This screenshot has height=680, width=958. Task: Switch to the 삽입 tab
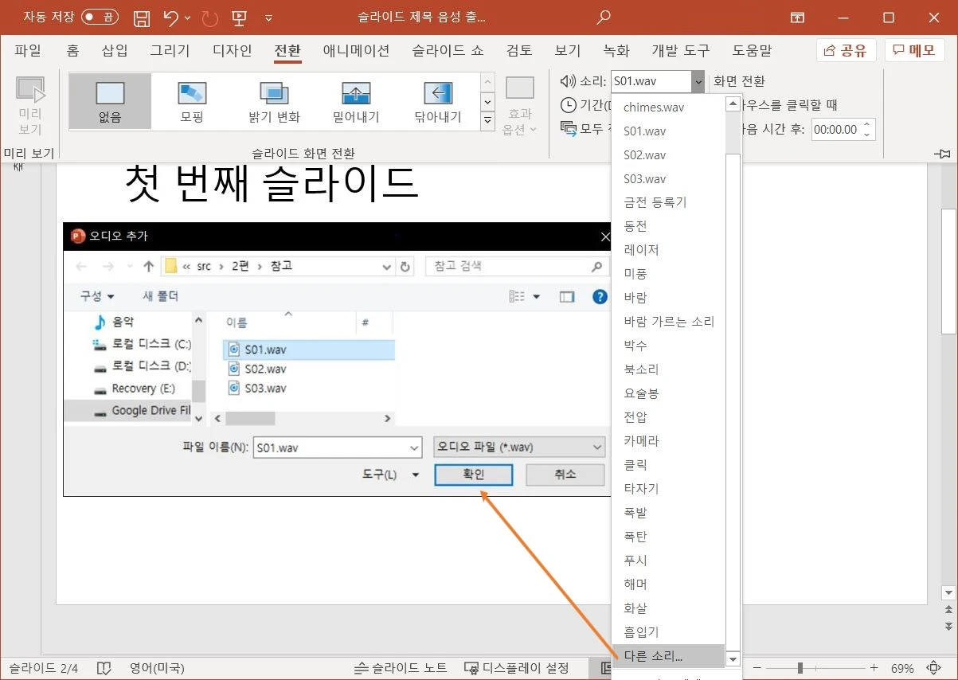pos(115,51)
